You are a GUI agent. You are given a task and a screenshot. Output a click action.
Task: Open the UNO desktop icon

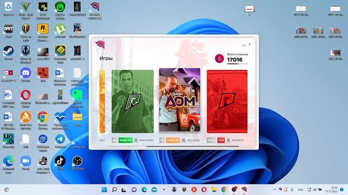pyautogui.click(x=9, y=141)
